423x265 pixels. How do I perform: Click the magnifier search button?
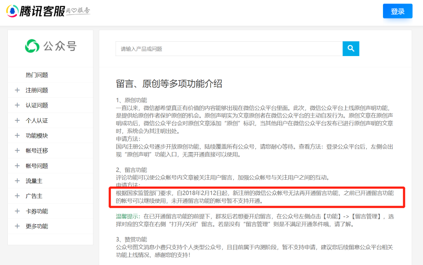(x=351, y=49)
